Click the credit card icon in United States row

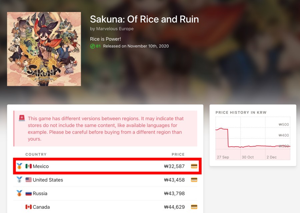click(194, 180)
